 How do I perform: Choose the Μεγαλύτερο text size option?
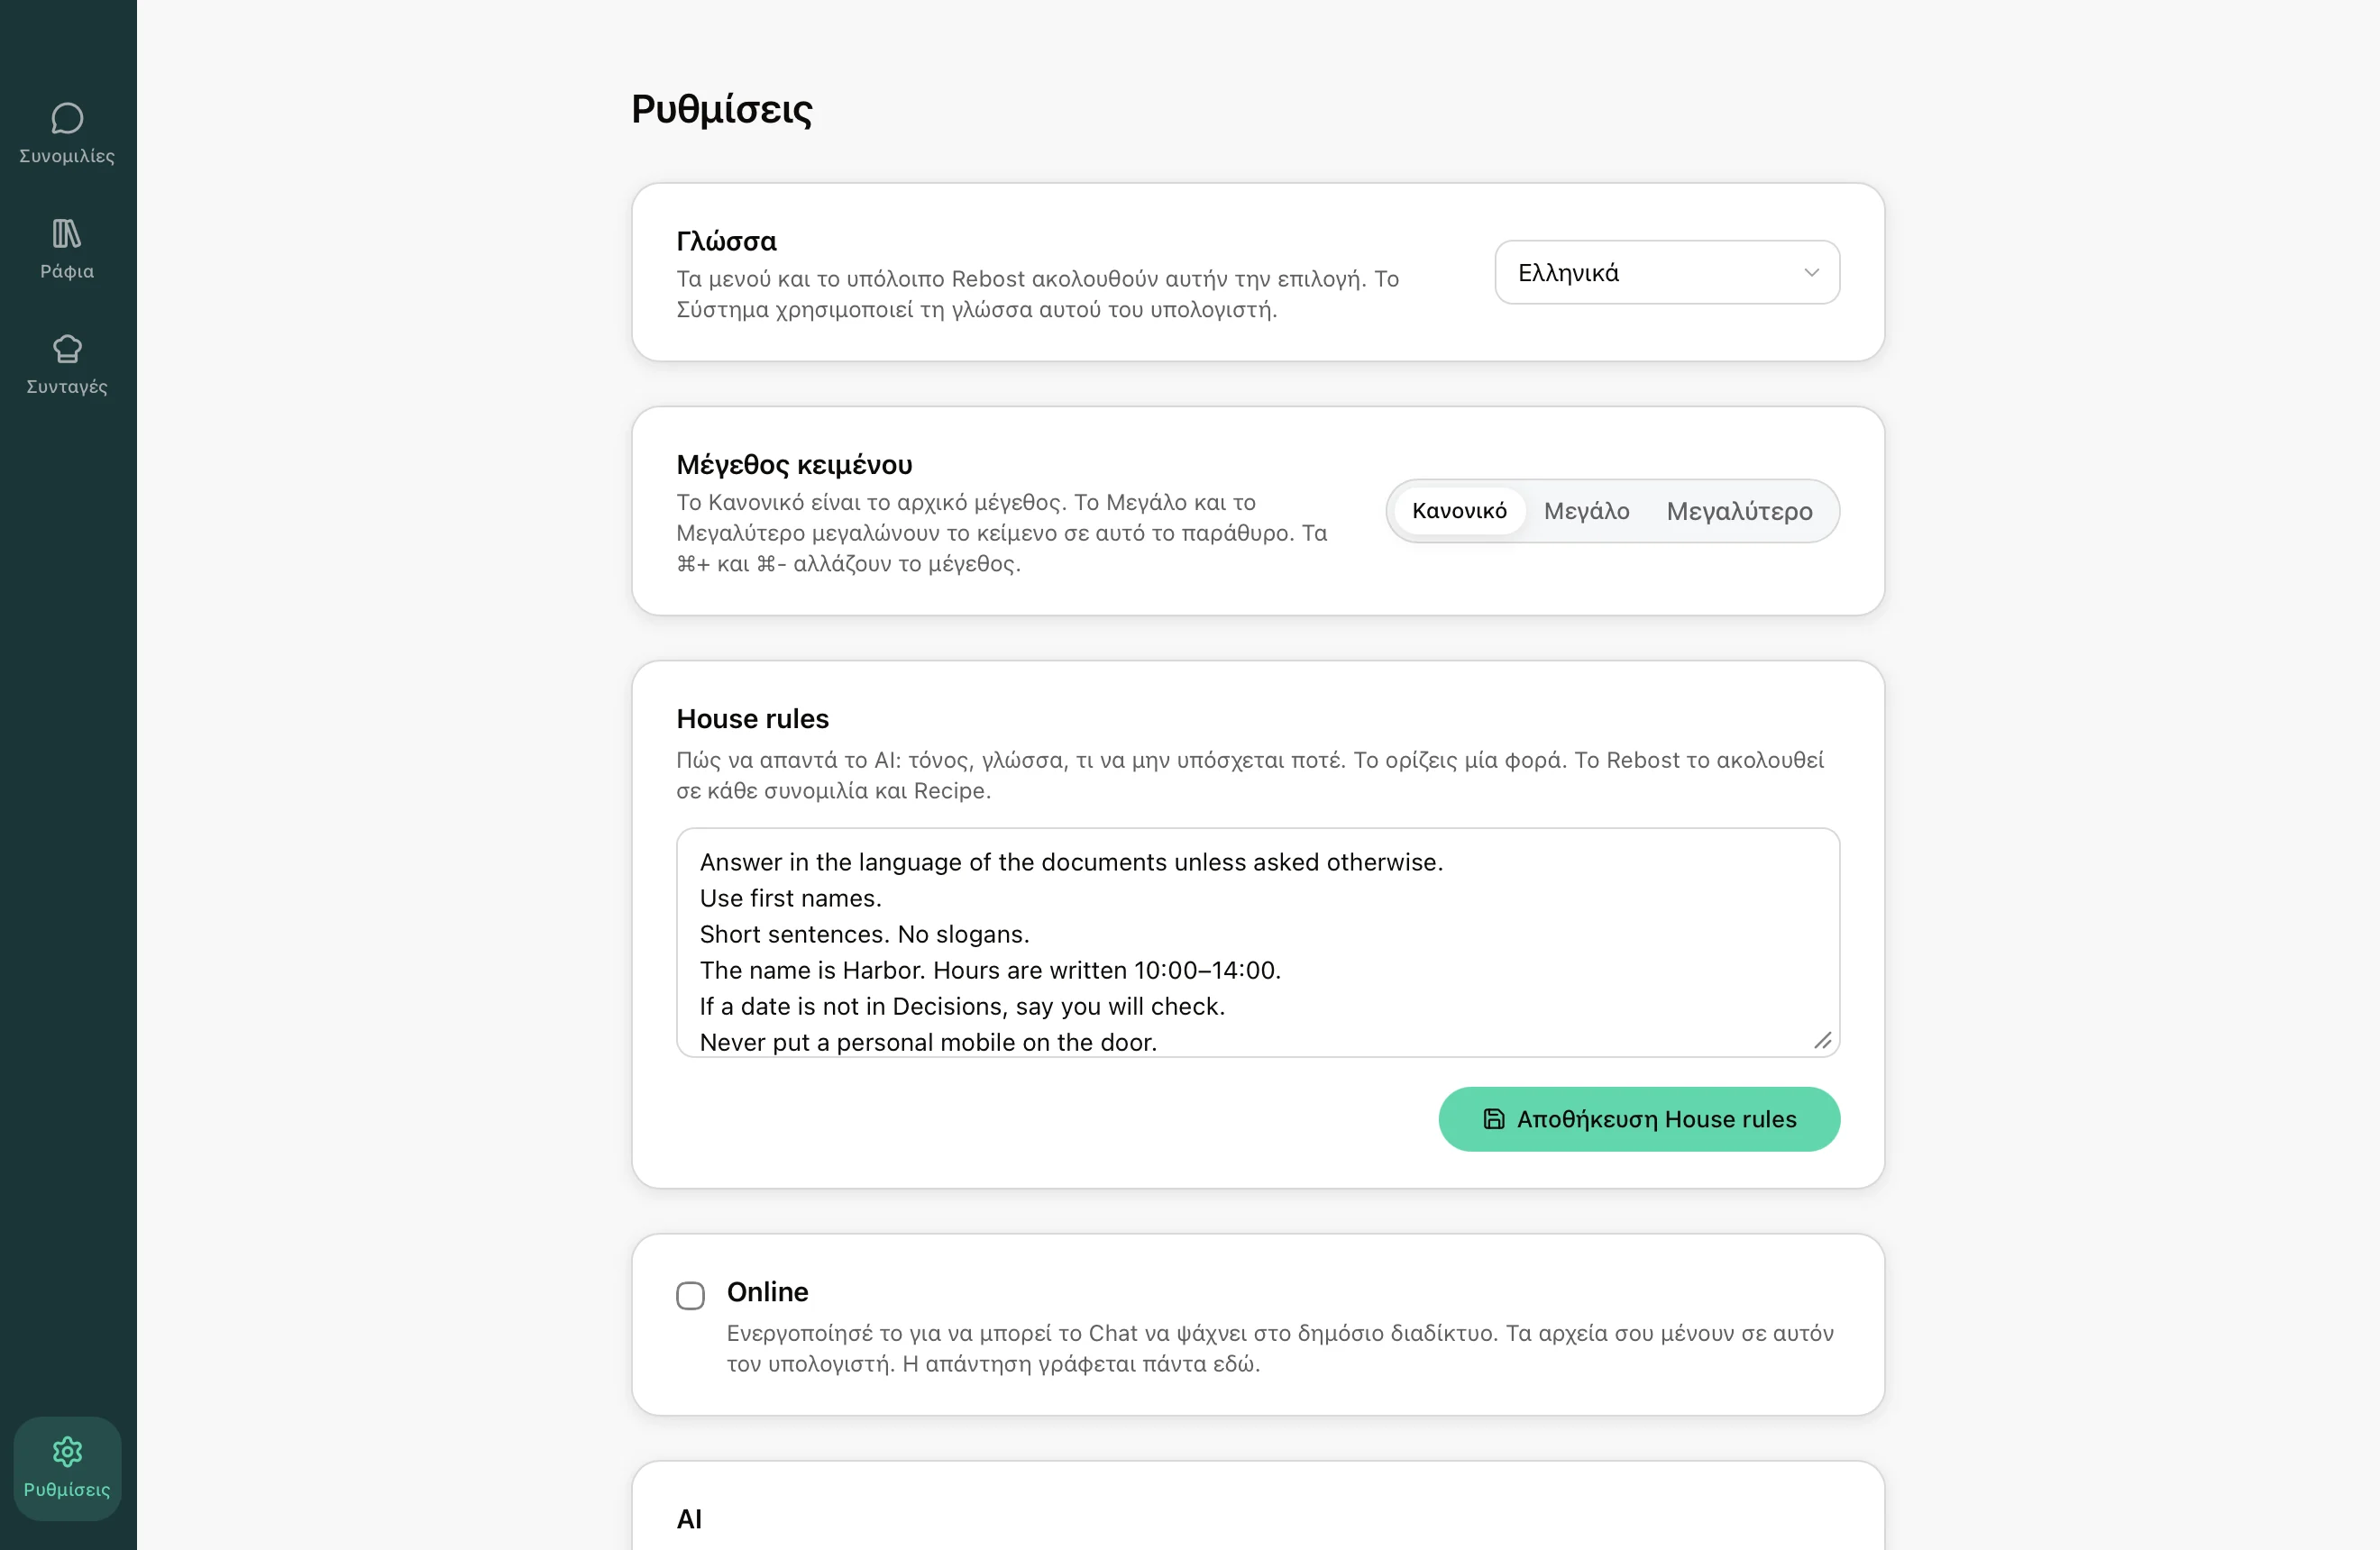[x=1739, y=511]
